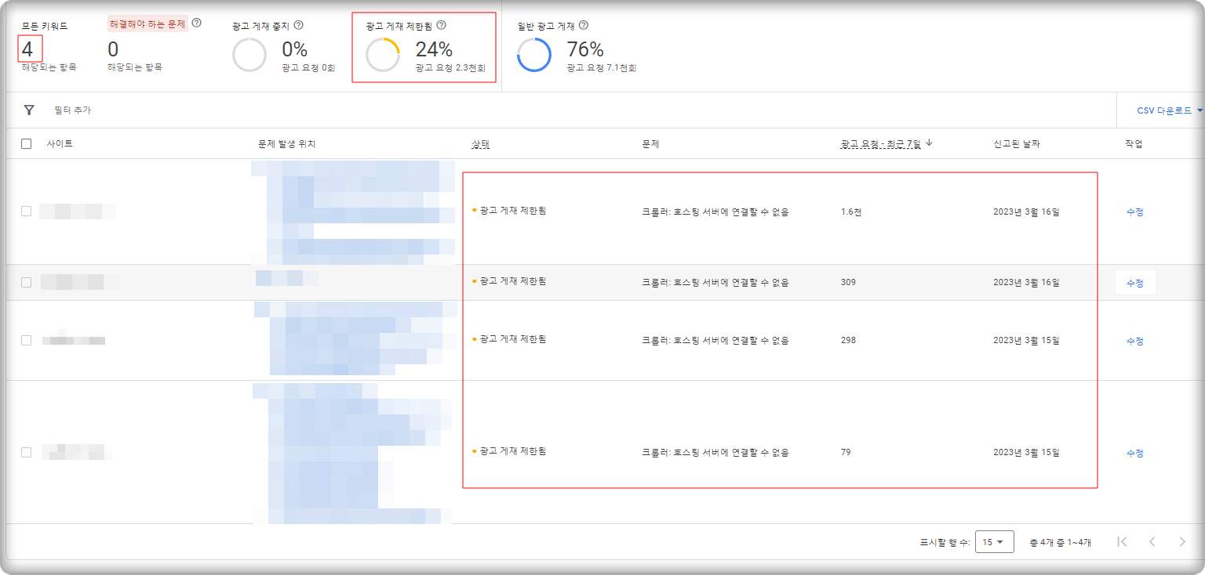This screenshot has height=575, width=1205.
Task: Click 수정 on the first restricted site row
Action: [1134, 211]
